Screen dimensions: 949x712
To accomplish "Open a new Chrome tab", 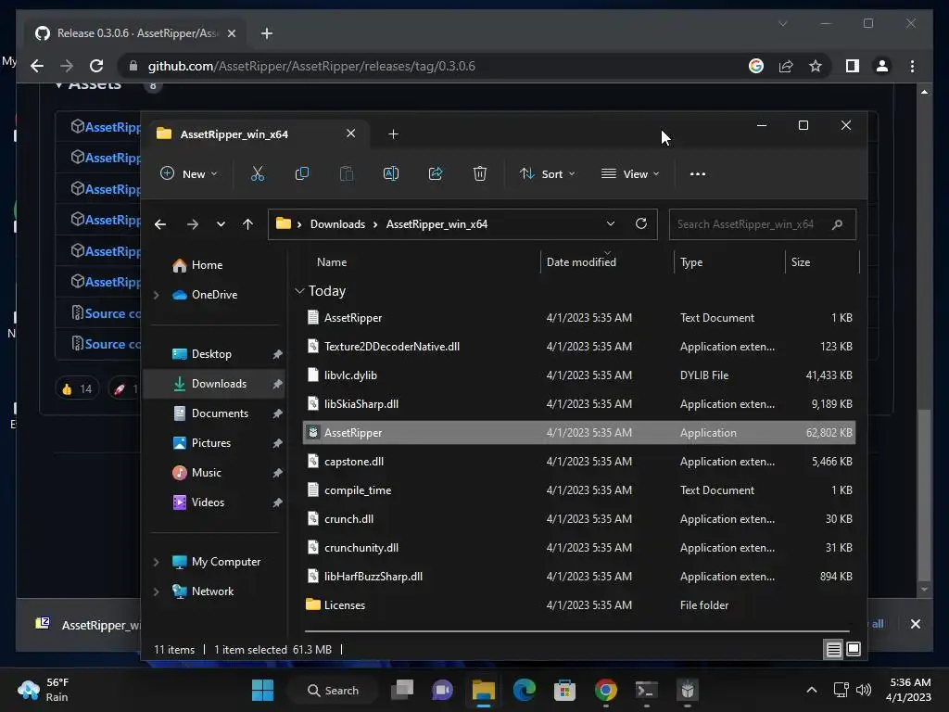I will point(267,33).
